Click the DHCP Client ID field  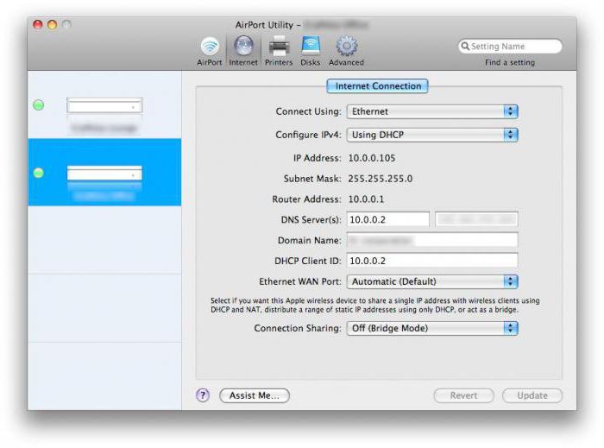click(x=432, y=261)
